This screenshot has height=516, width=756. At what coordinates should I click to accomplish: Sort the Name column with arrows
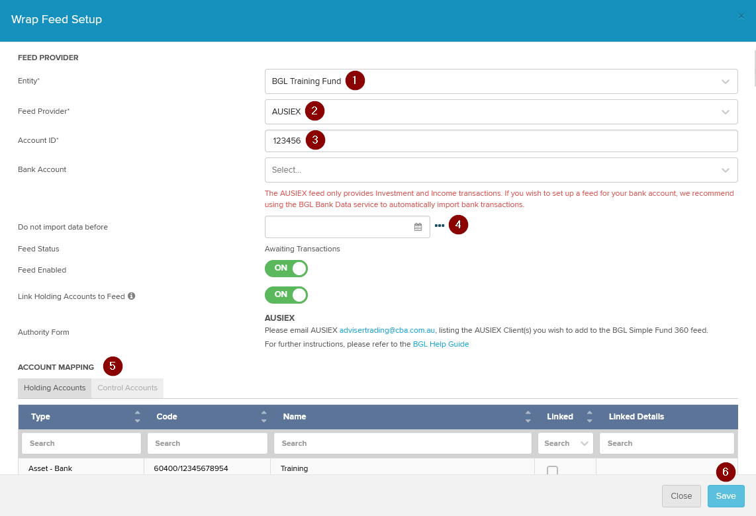528,417
